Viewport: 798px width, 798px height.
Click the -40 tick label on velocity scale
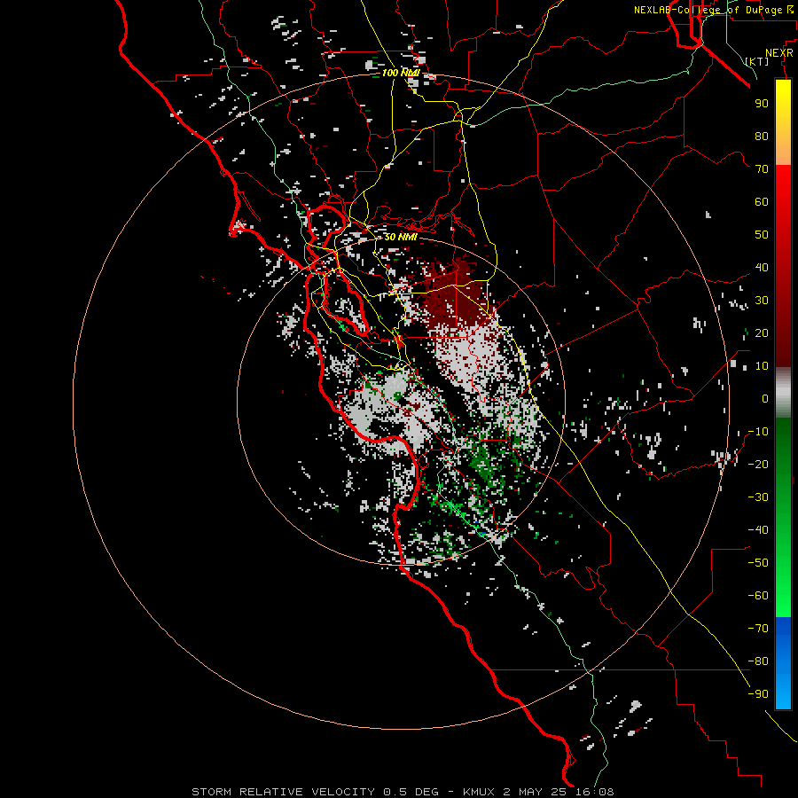[x=758, y=530]
